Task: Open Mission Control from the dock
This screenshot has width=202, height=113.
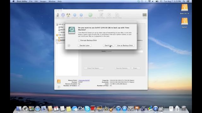Action: click(31, 109)
